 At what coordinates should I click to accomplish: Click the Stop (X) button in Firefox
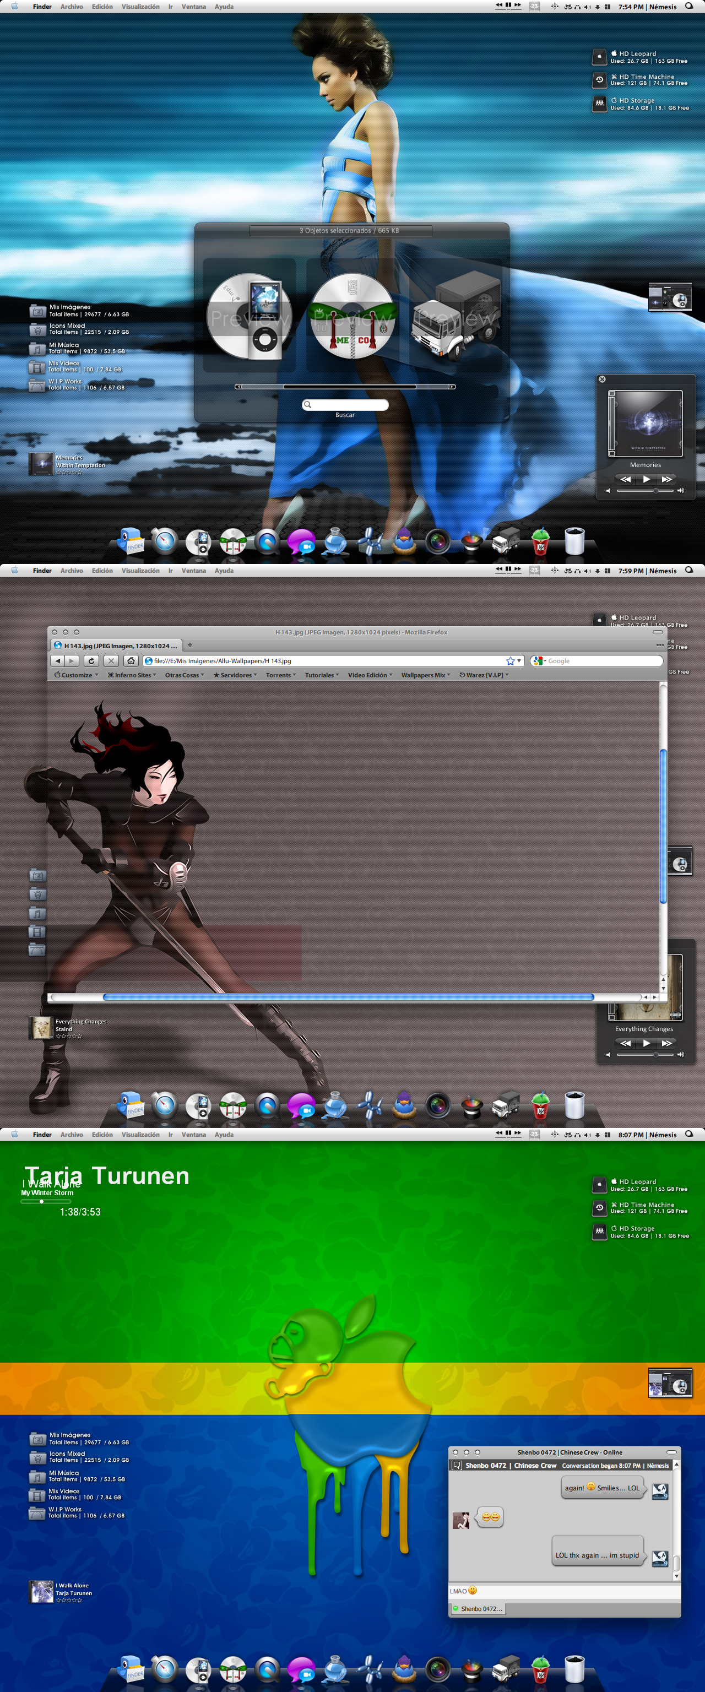pyautogui.click(x=111, y=661)
